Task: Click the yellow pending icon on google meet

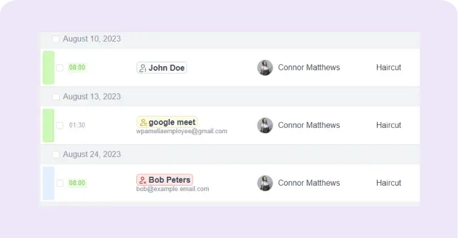Action: tap(143, 123)
